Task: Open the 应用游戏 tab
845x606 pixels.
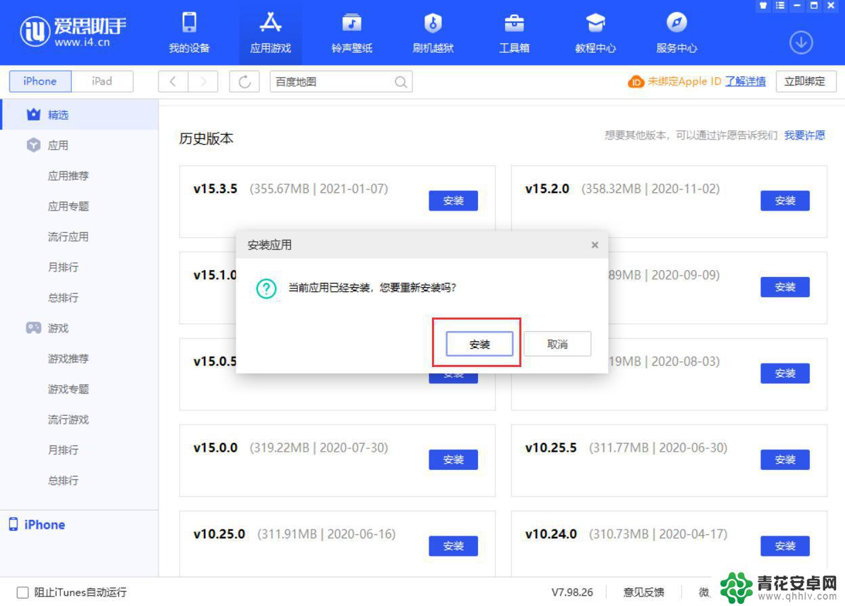Action: tap(270, 33)
